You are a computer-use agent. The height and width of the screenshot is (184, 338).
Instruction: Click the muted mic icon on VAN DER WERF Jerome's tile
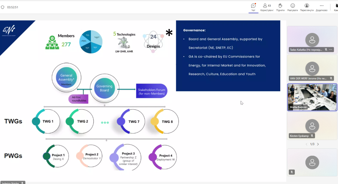pos(331,78)
